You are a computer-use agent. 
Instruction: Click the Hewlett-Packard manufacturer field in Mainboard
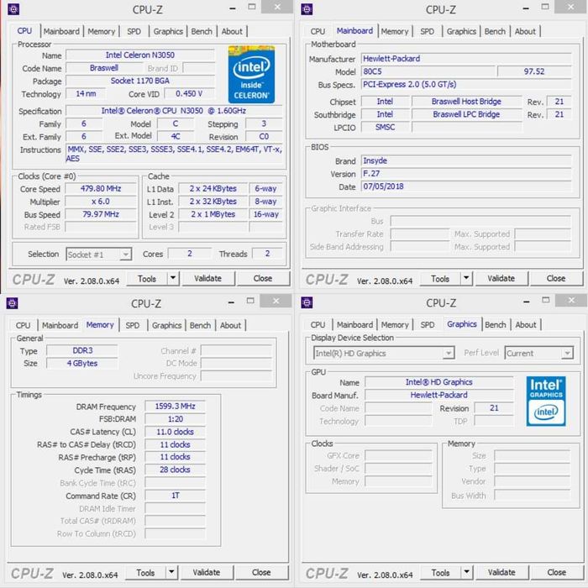point(466,59)
